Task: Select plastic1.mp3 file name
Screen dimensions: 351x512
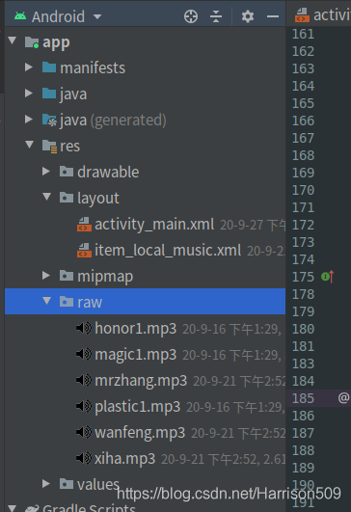Action: [138, 407]
